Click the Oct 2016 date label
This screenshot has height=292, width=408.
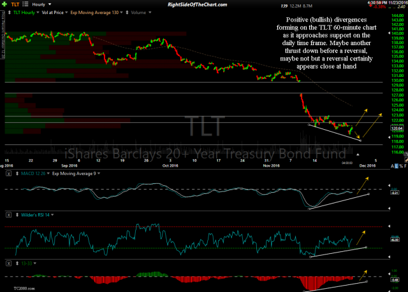170,165
